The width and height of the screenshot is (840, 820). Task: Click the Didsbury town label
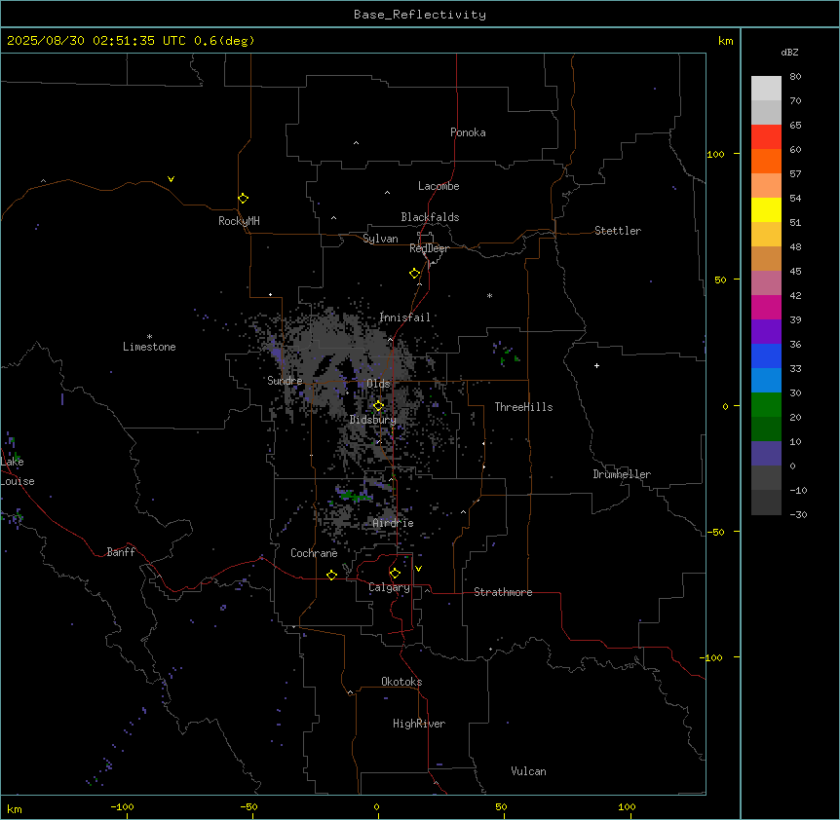(x=373, y=420)
